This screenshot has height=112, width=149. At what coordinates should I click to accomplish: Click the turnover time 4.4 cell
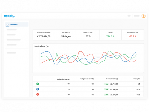click(x=139, y=84)
